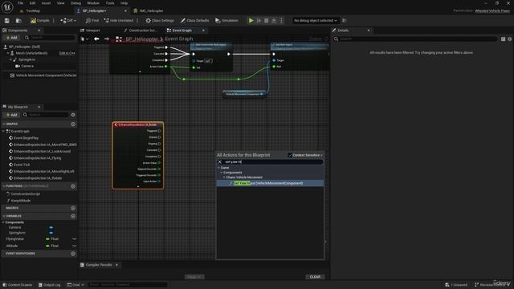Click the frame skip playback icon
514x289 pixels.
click(x=259, y=21)
